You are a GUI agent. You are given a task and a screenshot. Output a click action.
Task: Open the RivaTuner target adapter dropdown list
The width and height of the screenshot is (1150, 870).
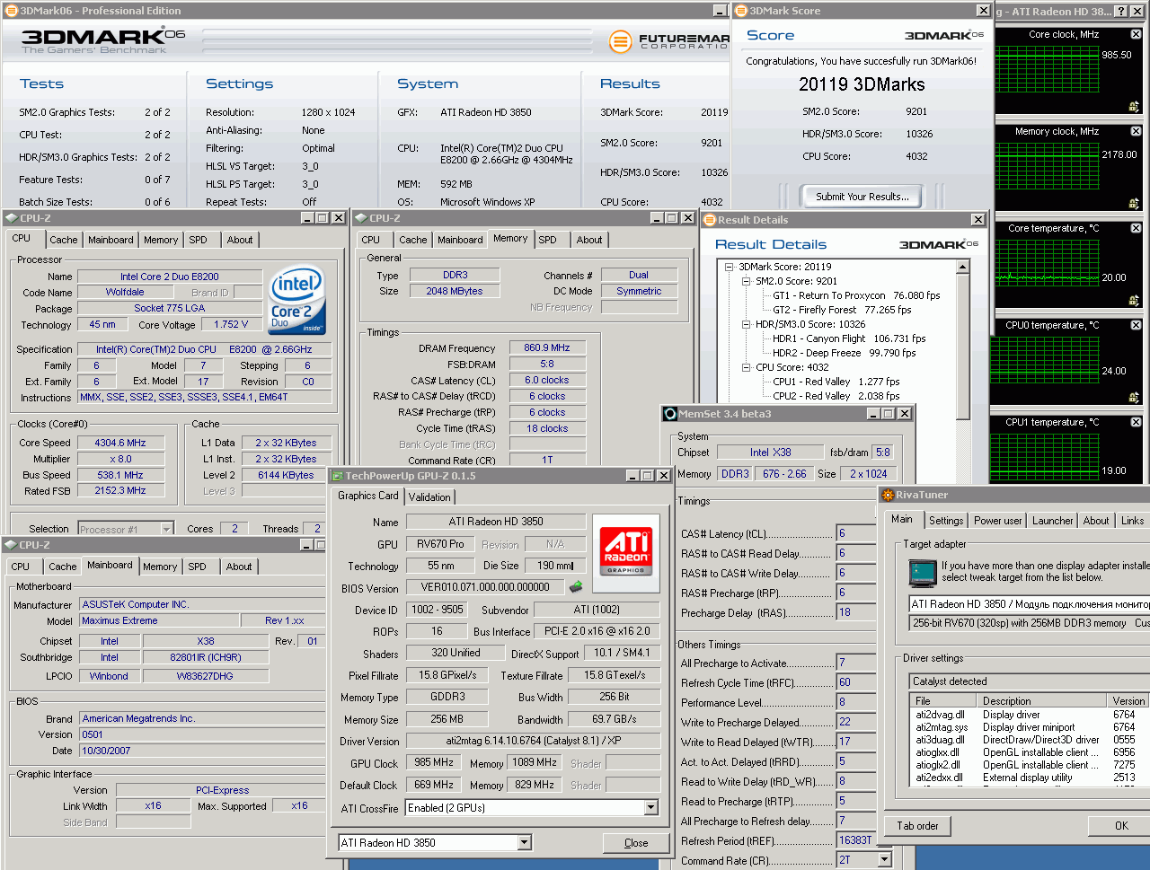pyautogui.click(x=1030, y=604)
